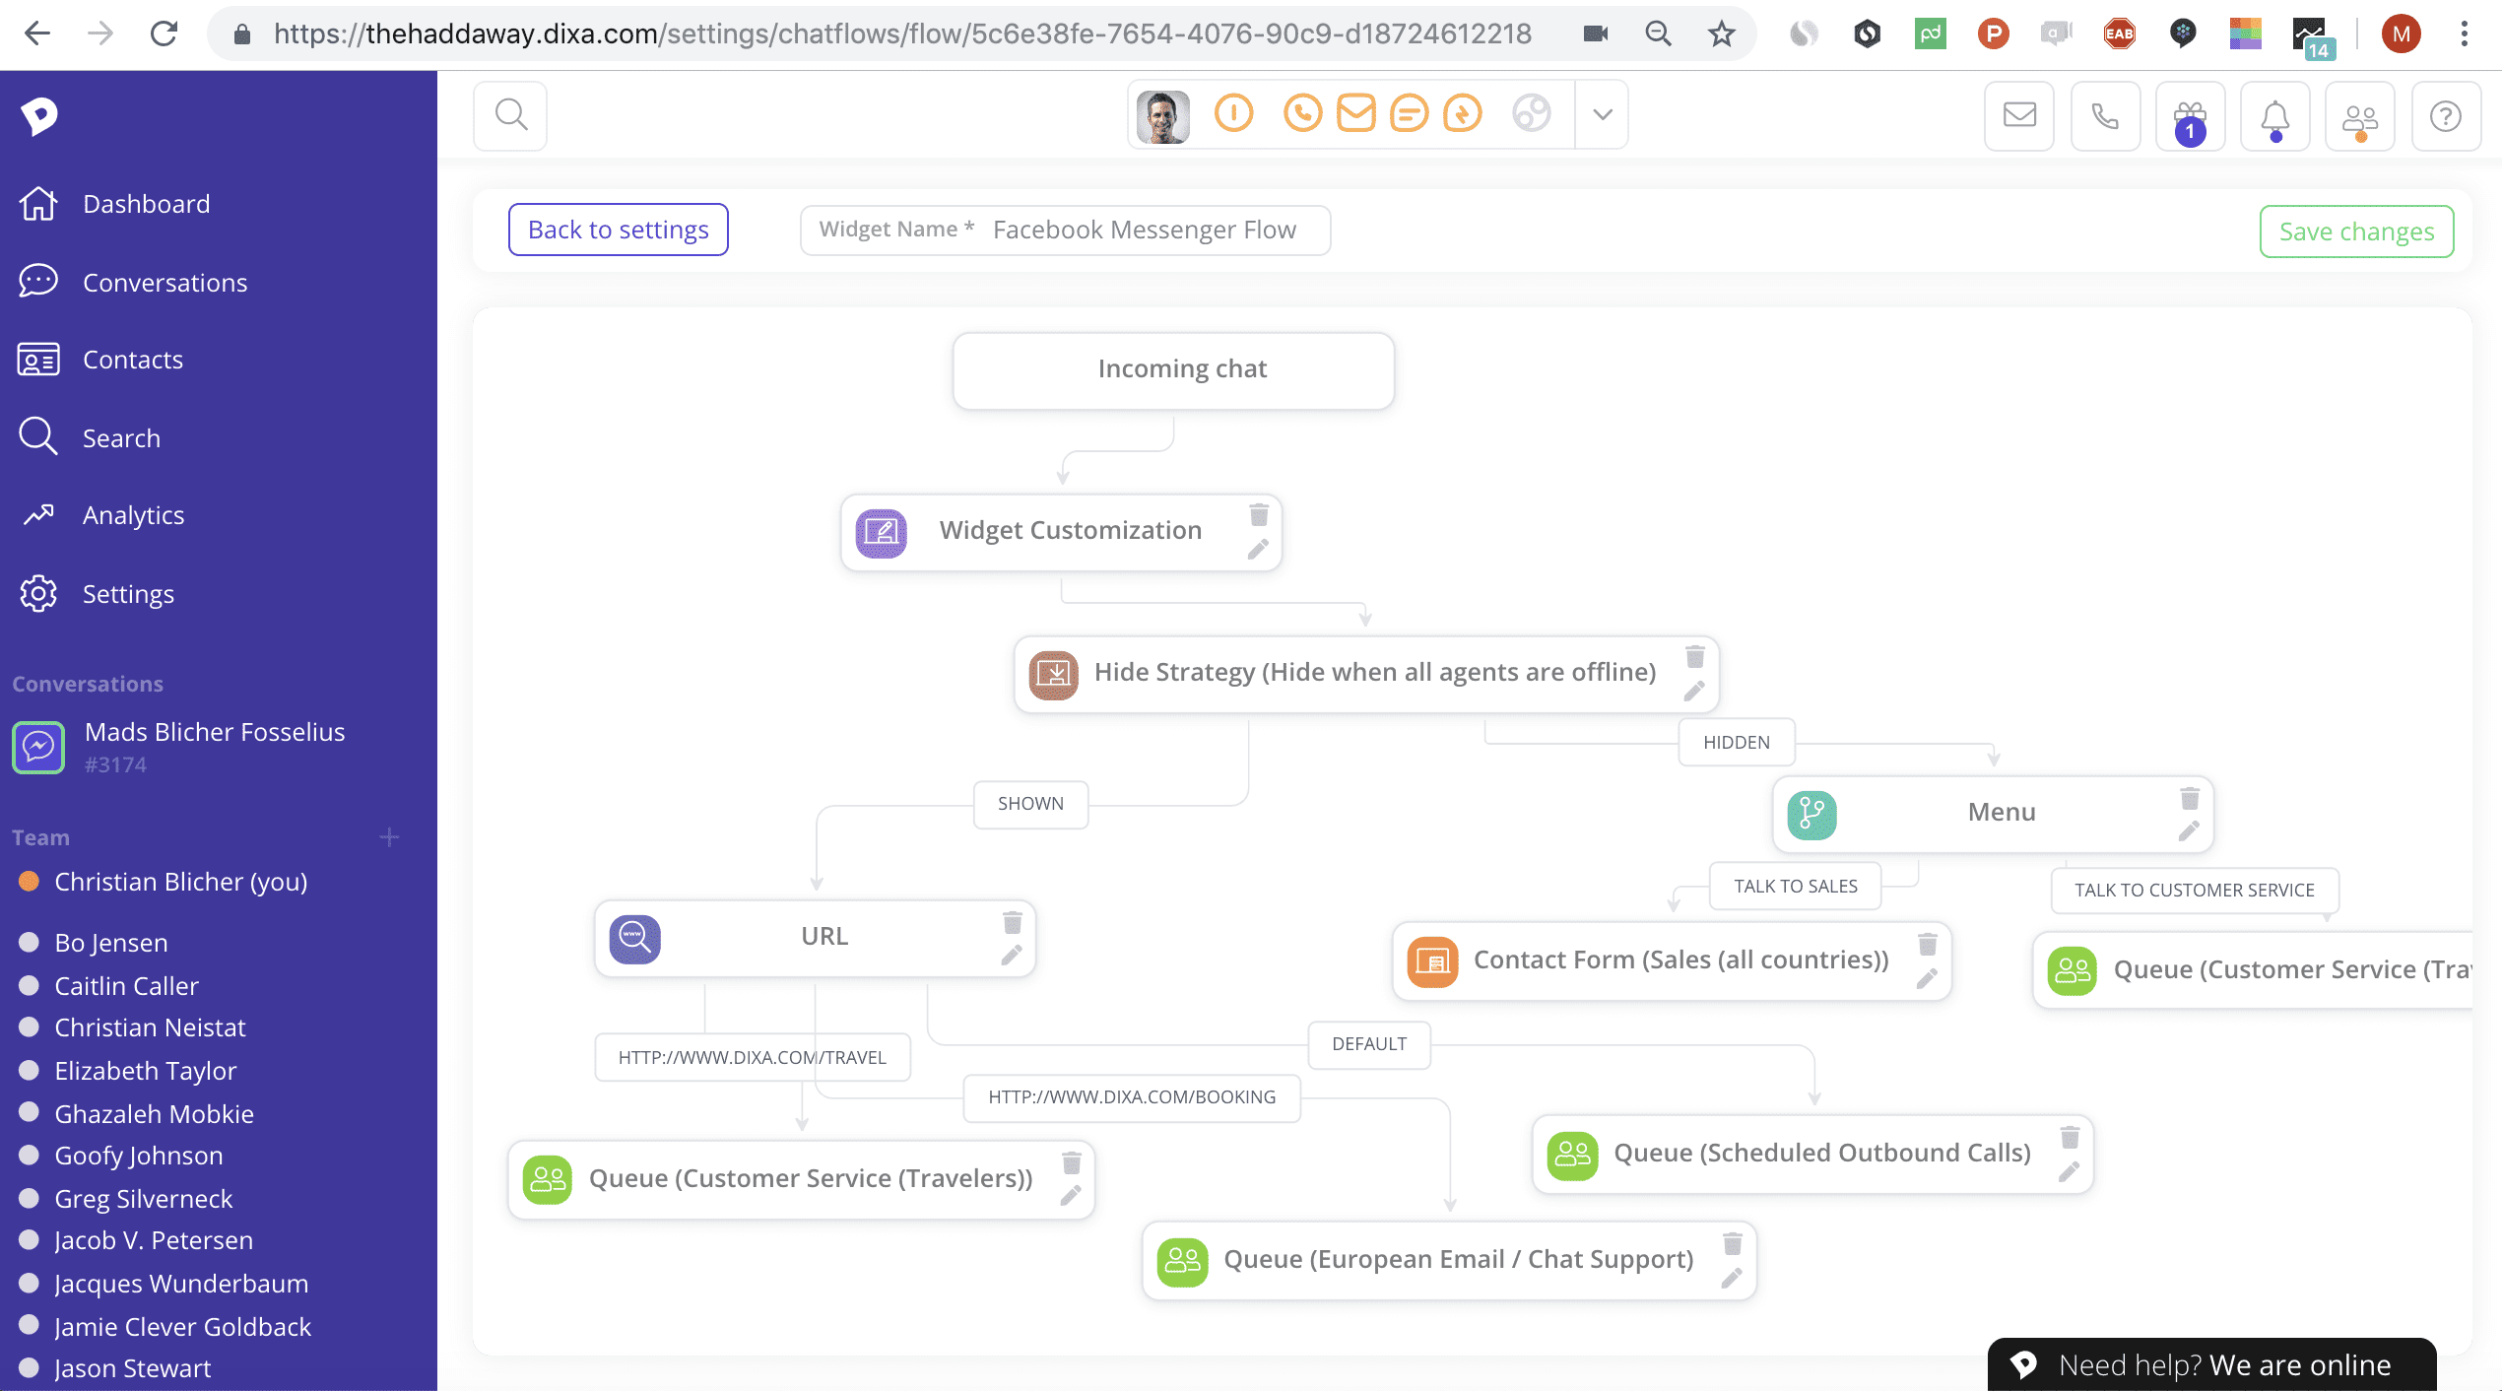Click the Back to settings button
This screenshot has width=2502, height=1391.
(x=619, y=228)
